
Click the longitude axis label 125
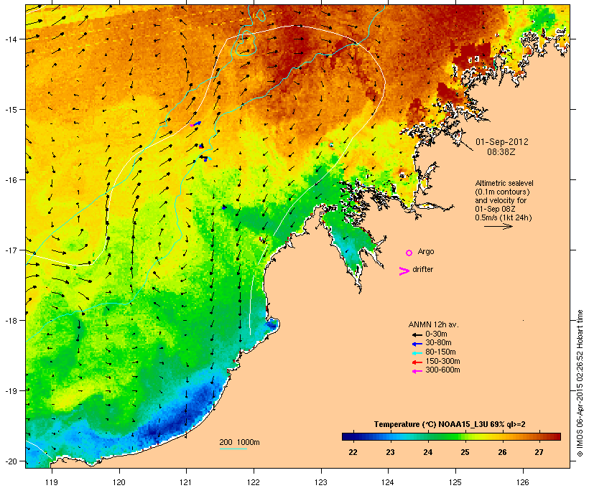(x=455, y=482)
